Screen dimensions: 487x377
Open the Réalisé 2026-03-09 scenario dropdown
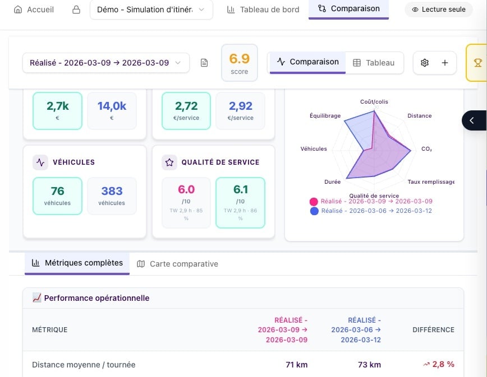(106, 63)
